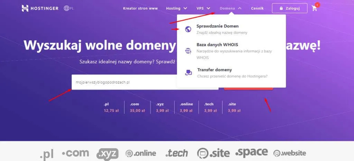Open Kreator stron www page
Image resolution: width=354 pixels, height=161 pixels.
click(x=140, y=8)
